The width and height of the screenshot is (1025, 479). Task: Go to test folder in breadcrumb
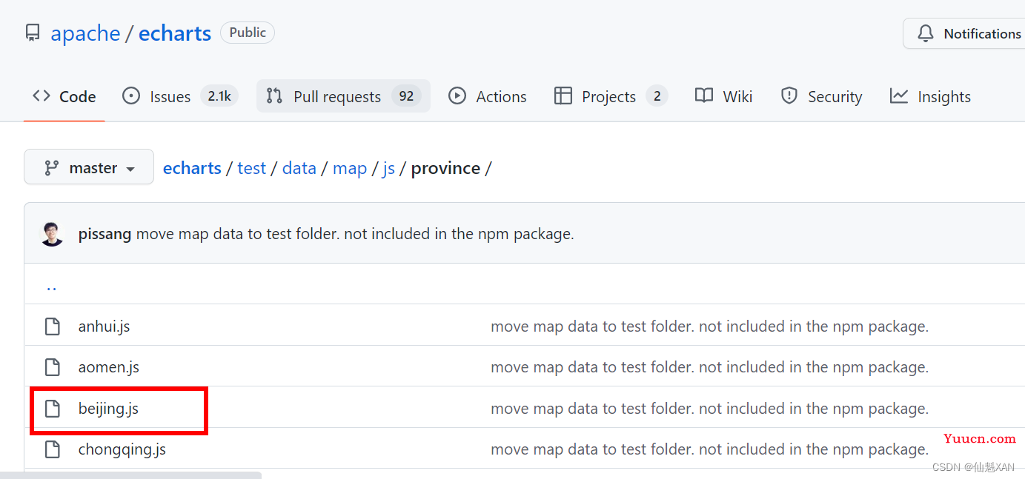click(251, 168)
